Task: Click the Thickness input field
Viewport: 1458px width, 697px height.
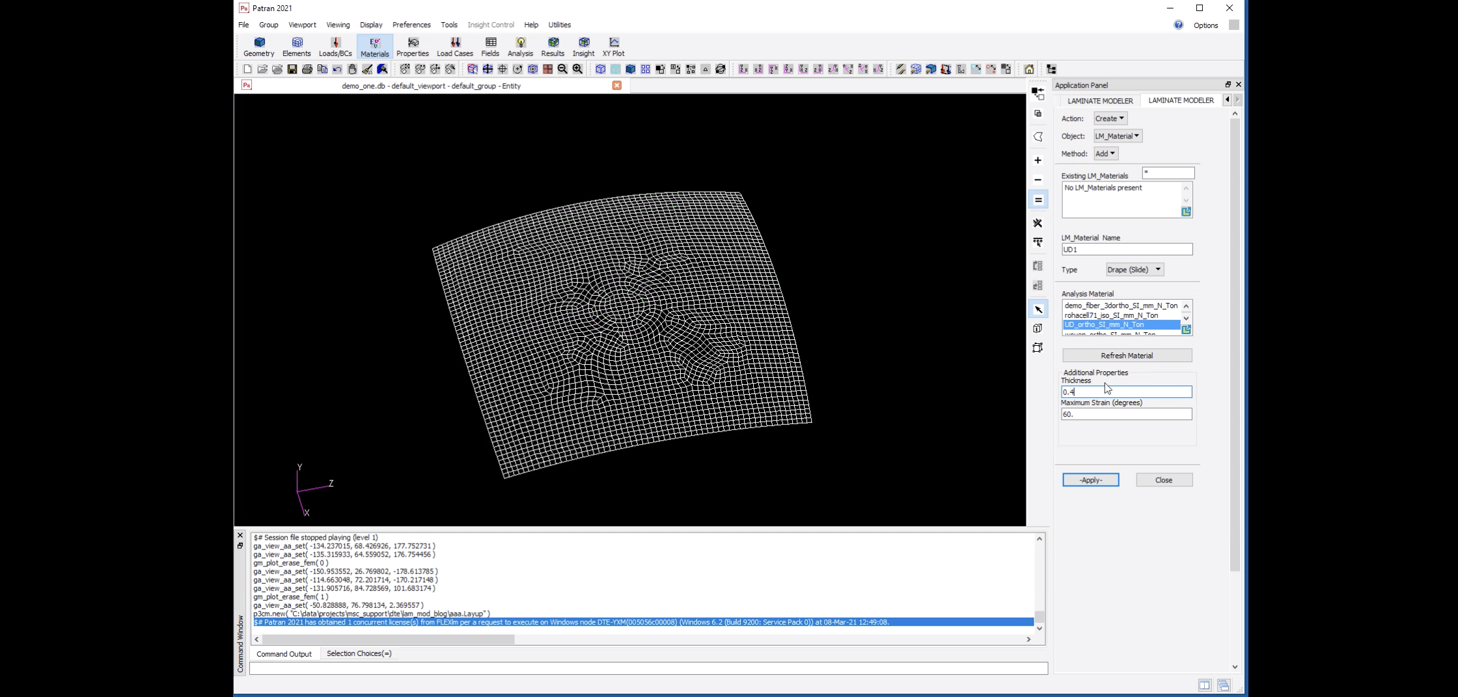Action: point(1127,391)
